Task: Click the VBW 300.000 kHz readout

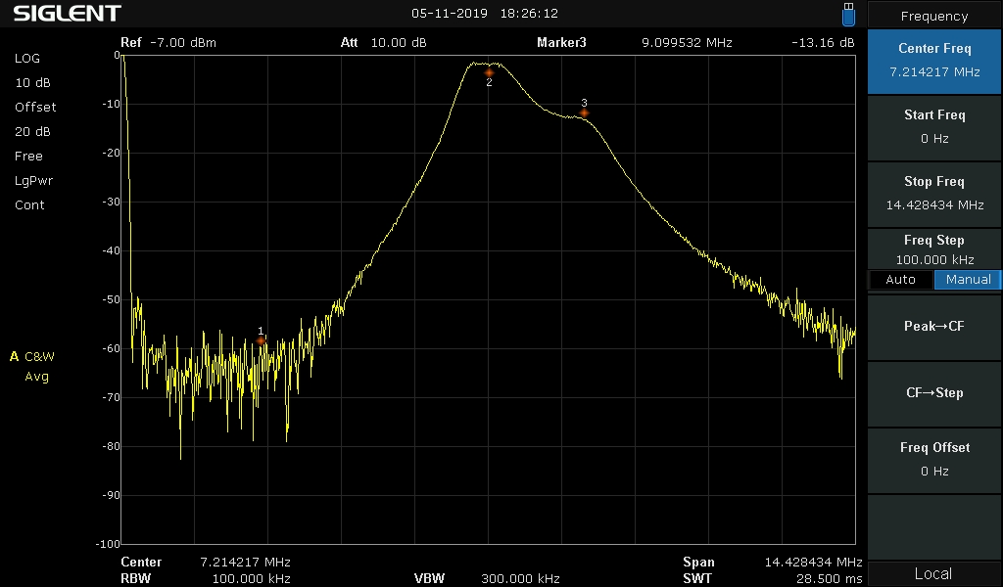Action: point(487,579)
